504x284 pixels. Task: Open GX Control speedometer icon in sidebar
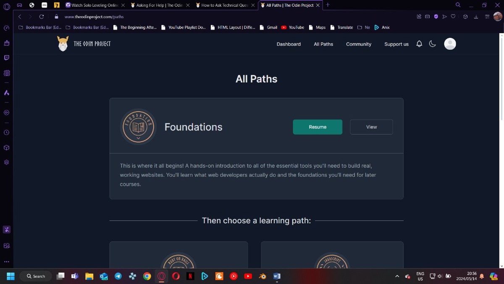[x=6, y=28]
